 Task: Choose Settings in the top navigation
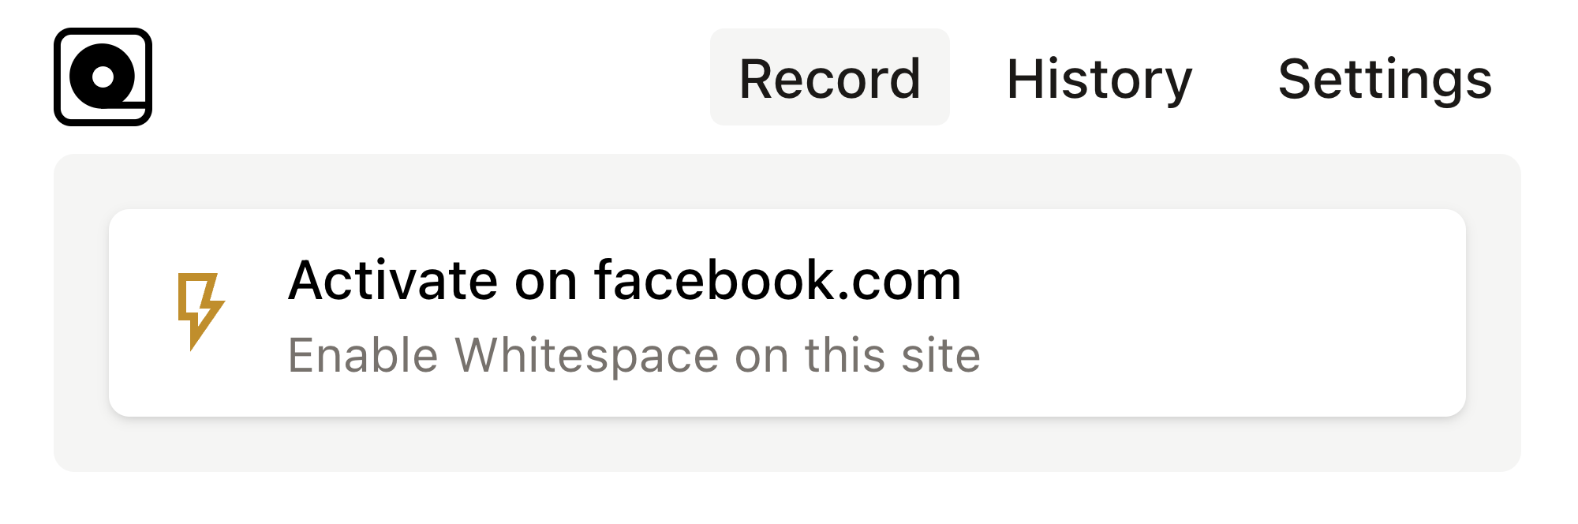1385,78
